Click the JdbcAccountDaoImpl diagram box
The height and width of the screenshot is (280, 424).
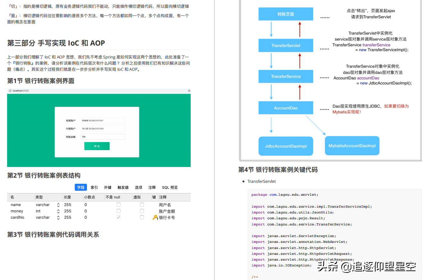pos(286,146)
